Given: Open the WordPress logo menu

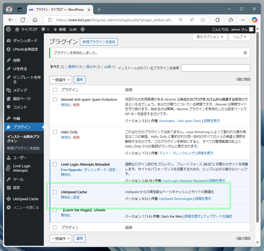Looking at the screenshot, I should coord(9,29).
